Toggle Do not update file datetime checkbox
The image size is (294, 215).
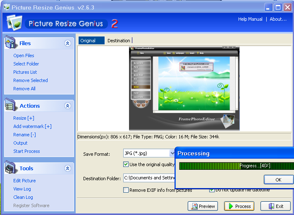(x=212, y=190)
